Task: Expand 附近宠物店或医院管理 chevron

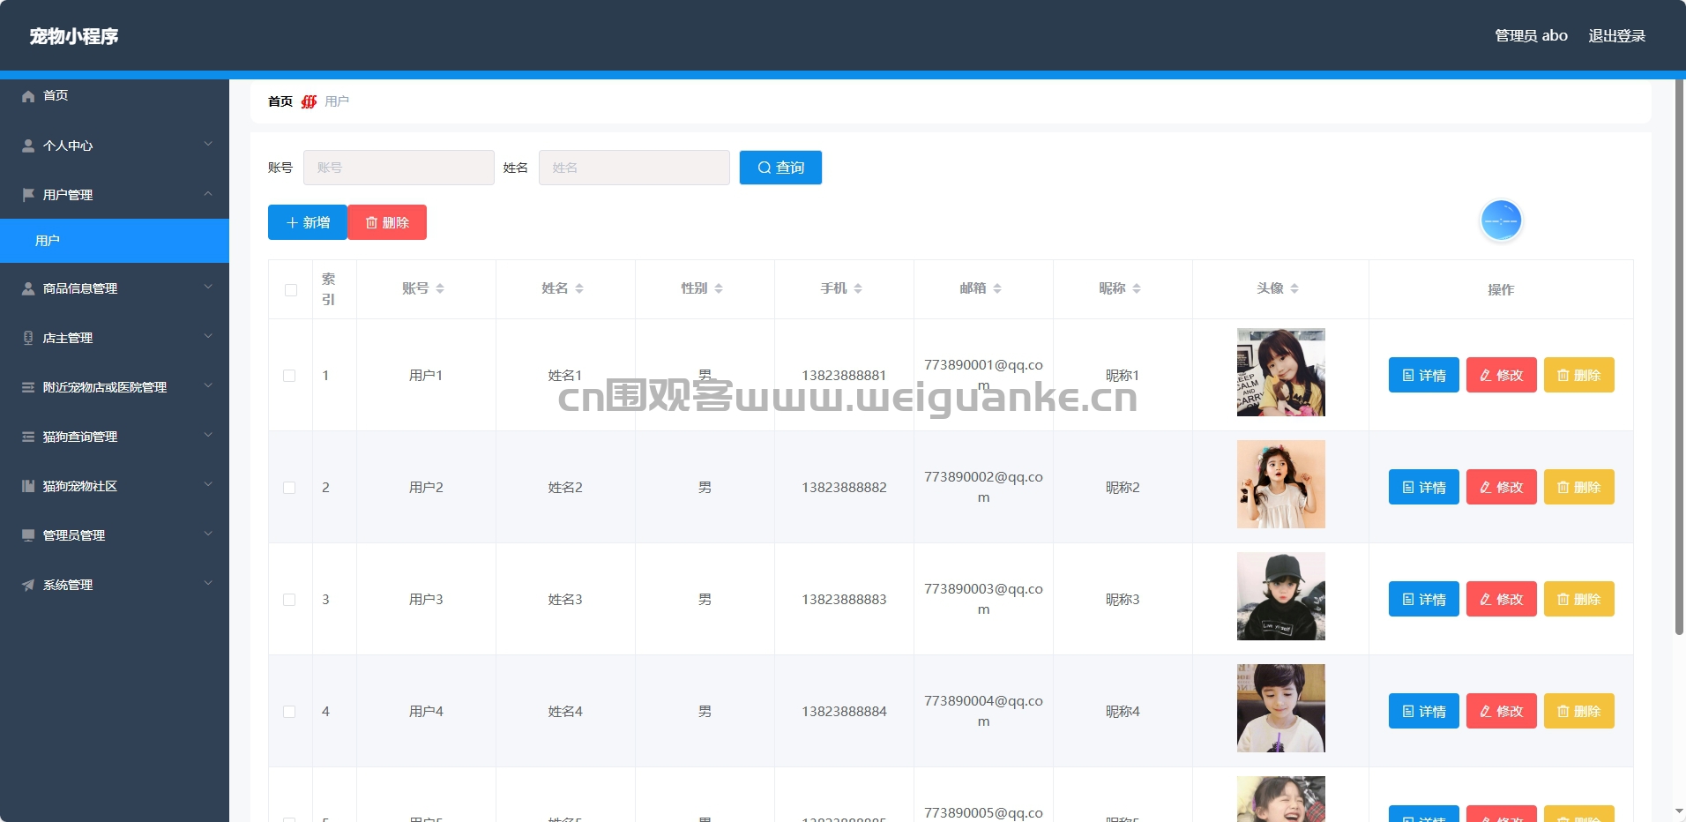Action: click(208, 385)
